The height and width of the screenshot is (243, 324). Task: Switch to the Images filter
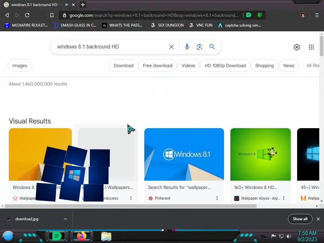(x=20, y=65)
